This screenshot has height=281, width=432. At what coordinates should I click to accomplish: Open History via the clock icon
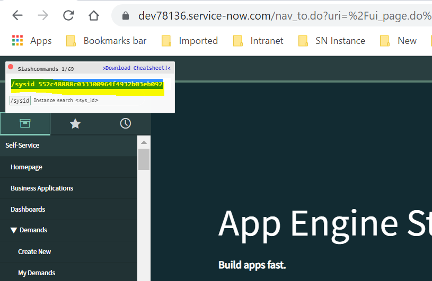(126, 123)
